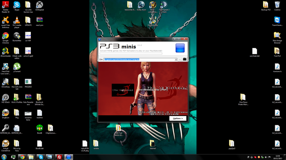
Task: Select the reActPSN v2.24 pkg file
Action: pyautogui.click(x=84, y=146)
